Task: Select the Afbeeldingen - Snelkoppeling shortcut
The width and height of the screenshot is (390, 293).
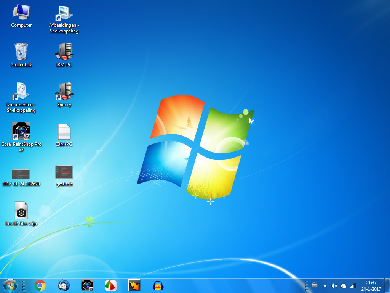Action: point(64,19)
